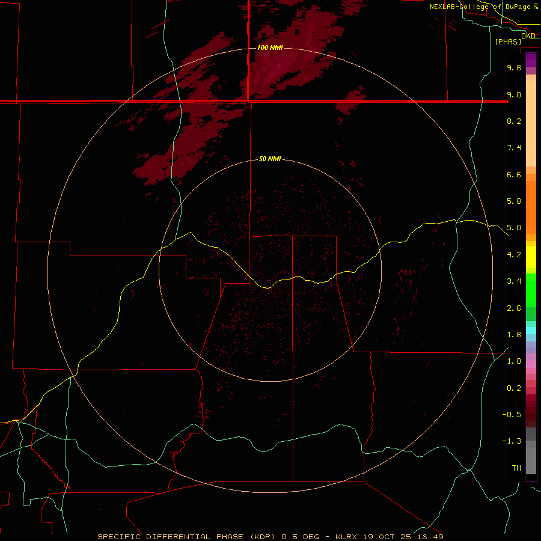This screenshot has height=541, width=541.
Task: Click the bright green segment of the color bar
Action: coord(531,290)
